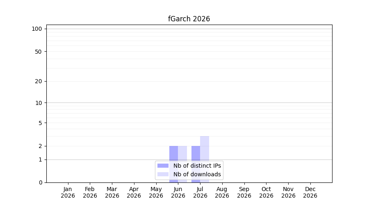Click the Dec 2026 axis label
Image resolution: width=369 pixels, height=205 pixels.
(x=310, y=193)
